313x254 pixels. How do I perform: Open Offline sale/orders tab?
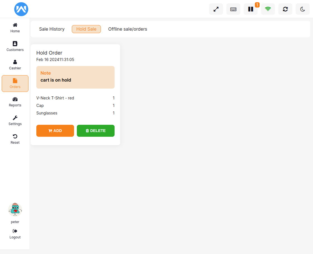point(128,29)
